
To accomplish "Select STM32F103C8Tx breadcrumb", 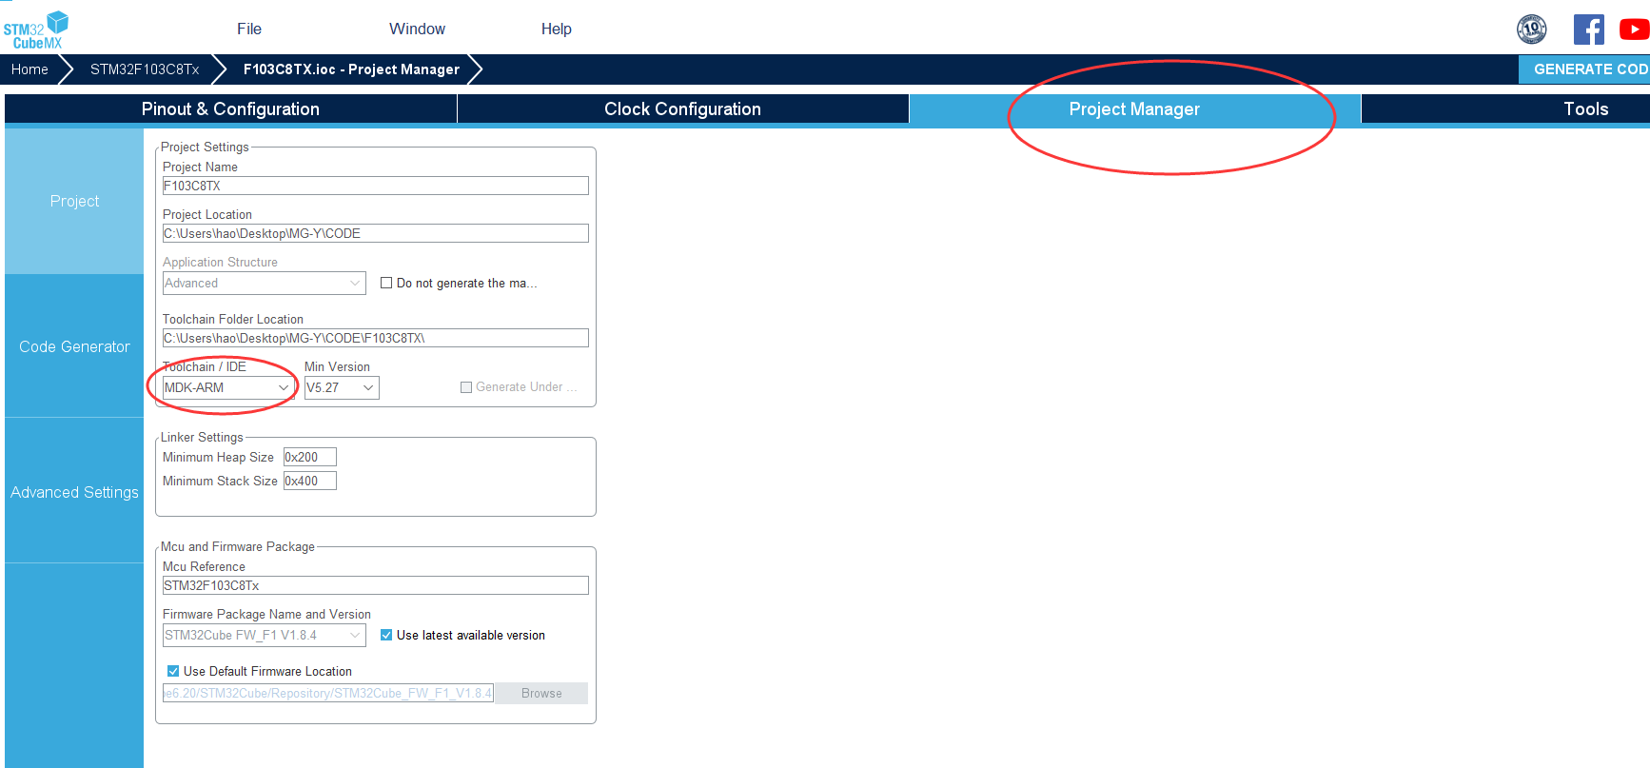I will (145, 69).
